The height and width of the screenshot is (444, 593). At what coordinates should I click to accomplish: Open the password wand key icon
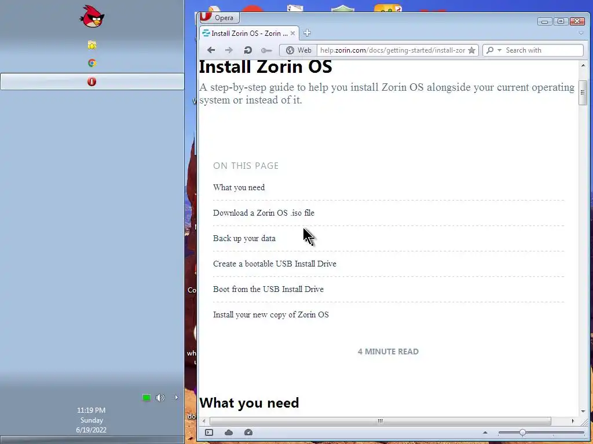pos(266,50)
